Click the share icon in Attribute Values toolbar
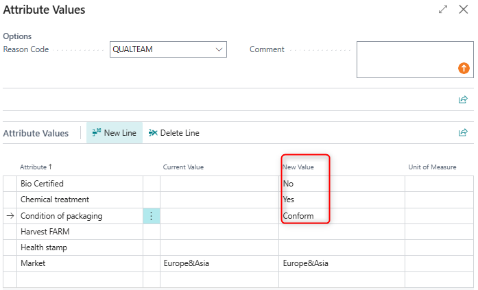This screenshot has width=478, height=290. 463,132
